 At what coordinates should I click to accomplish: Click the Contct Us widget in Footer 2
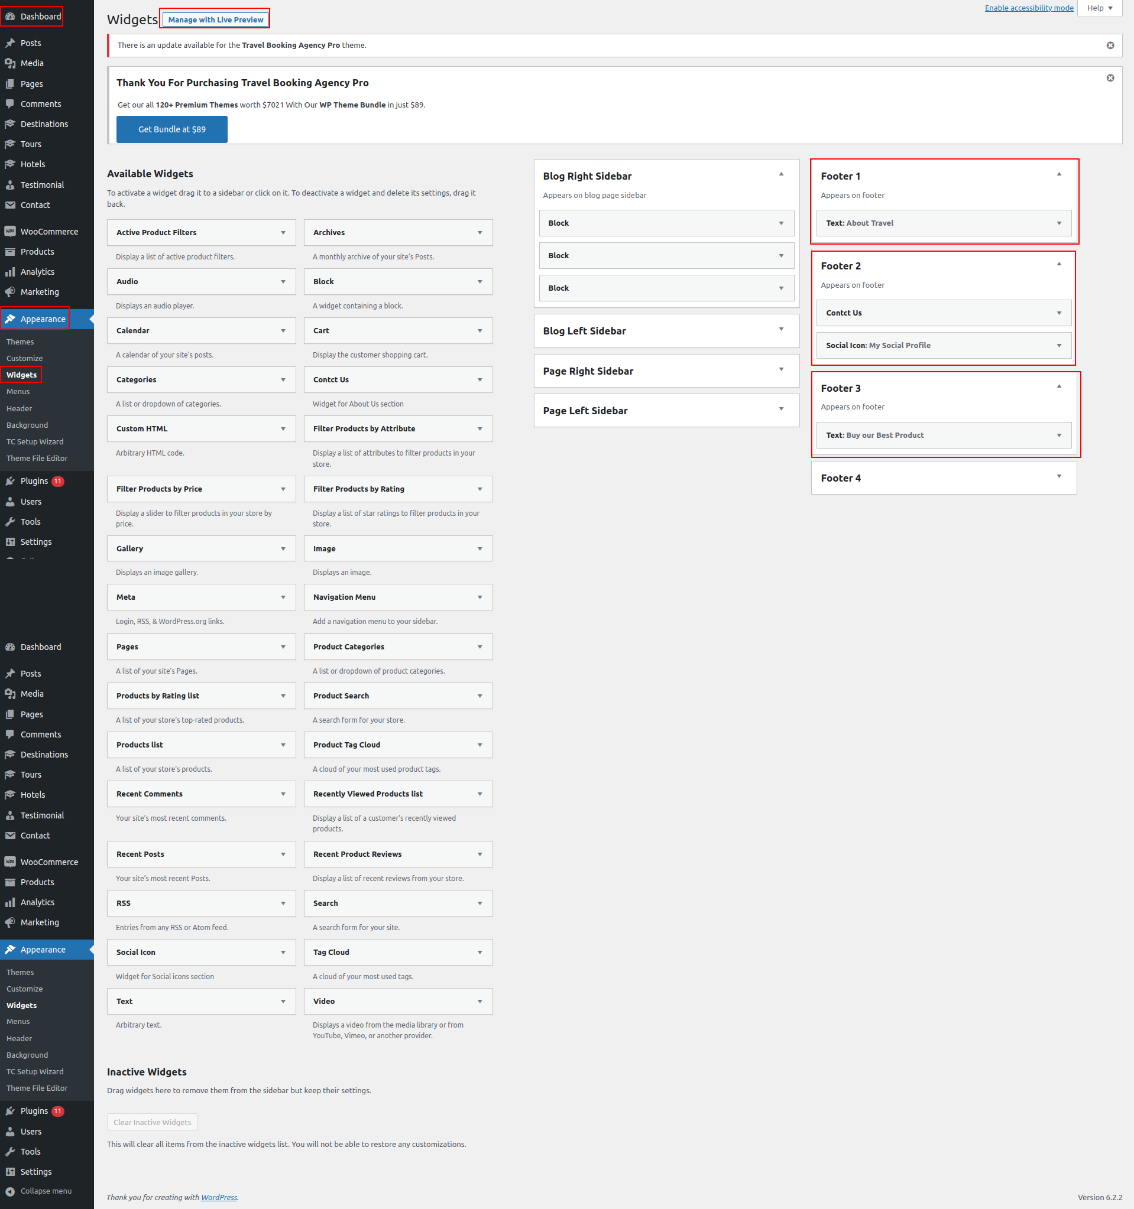coord(944,313)
